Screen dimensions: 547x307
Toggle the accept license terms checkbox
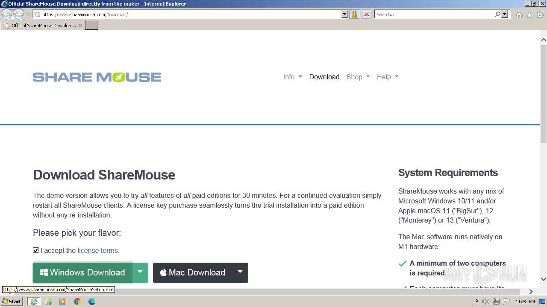click(x=36, y=250)
